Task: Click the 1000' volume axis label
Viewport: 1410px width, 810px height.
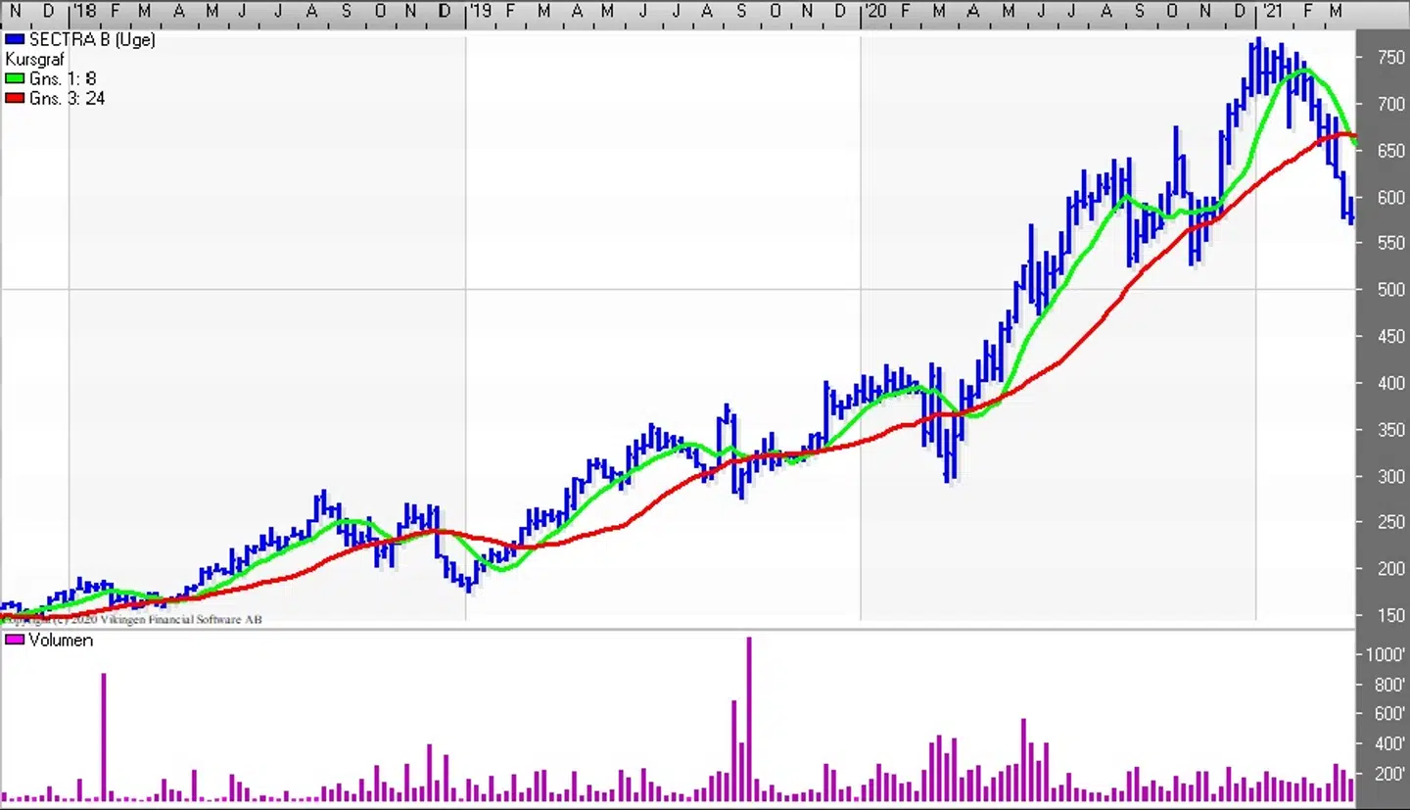Action: pyautogui.click(x=1386, y=655)
